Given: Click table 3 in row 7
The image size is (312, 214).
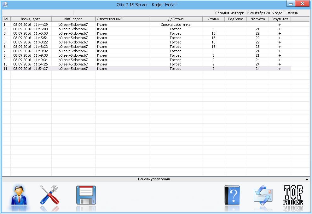Looking at the screenshot, I should tap(213, 51).
